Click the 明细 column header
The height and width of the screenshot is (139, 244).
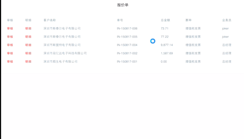click(28, 20)
